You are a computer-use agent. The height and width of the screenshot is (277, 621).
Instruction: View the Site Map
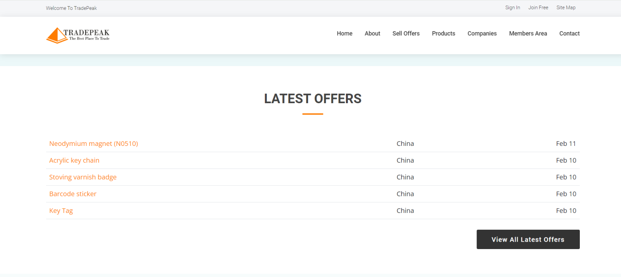[566, 7]
